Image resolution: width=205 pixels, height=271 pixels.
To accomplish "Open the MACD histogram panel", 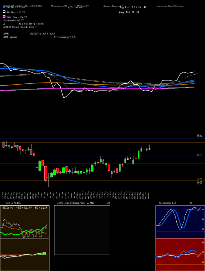I will click(x=25, y=255).
